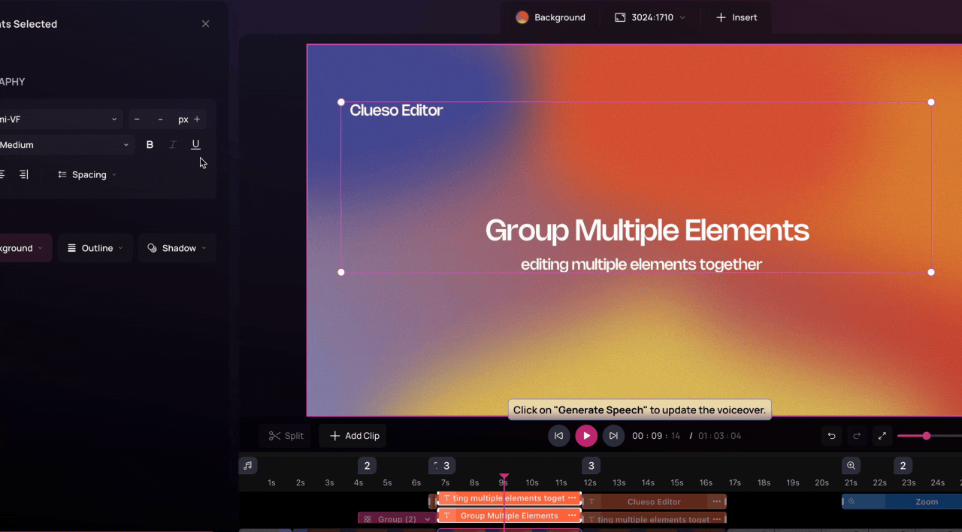Select the blue Zoom clip
The image size is (962, 532).
[902, 501]
